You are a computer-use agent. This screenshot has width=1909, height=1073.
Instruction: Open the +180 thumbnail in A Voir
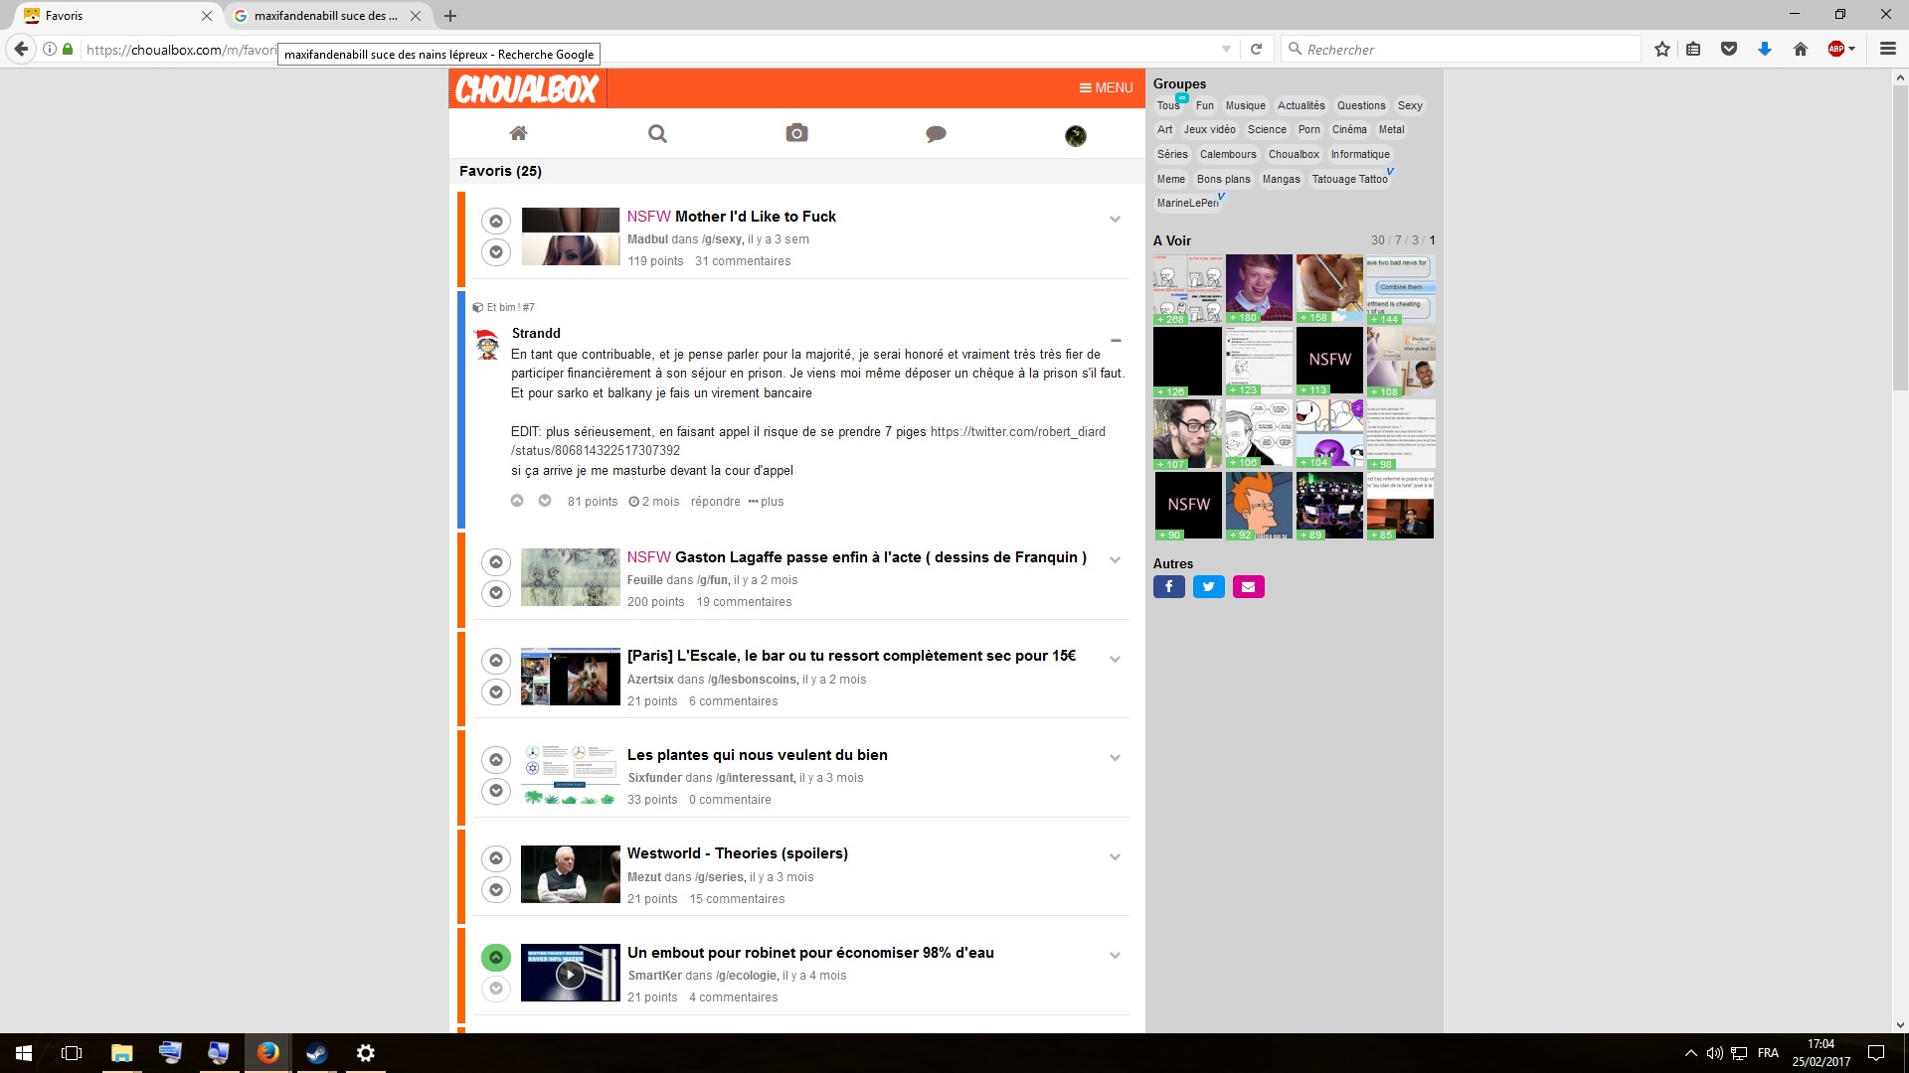coord(1259,289)
